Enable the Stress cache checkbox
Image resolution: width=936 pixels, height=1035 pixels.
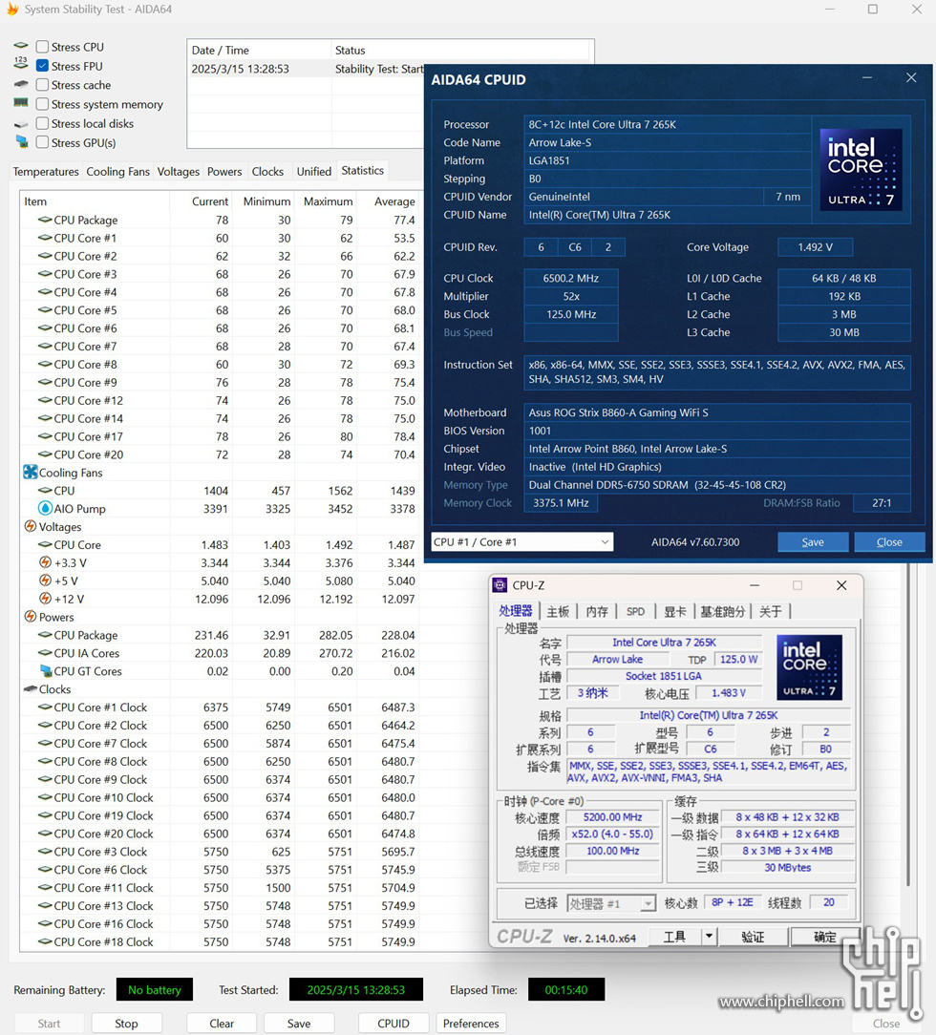(42, 85)
